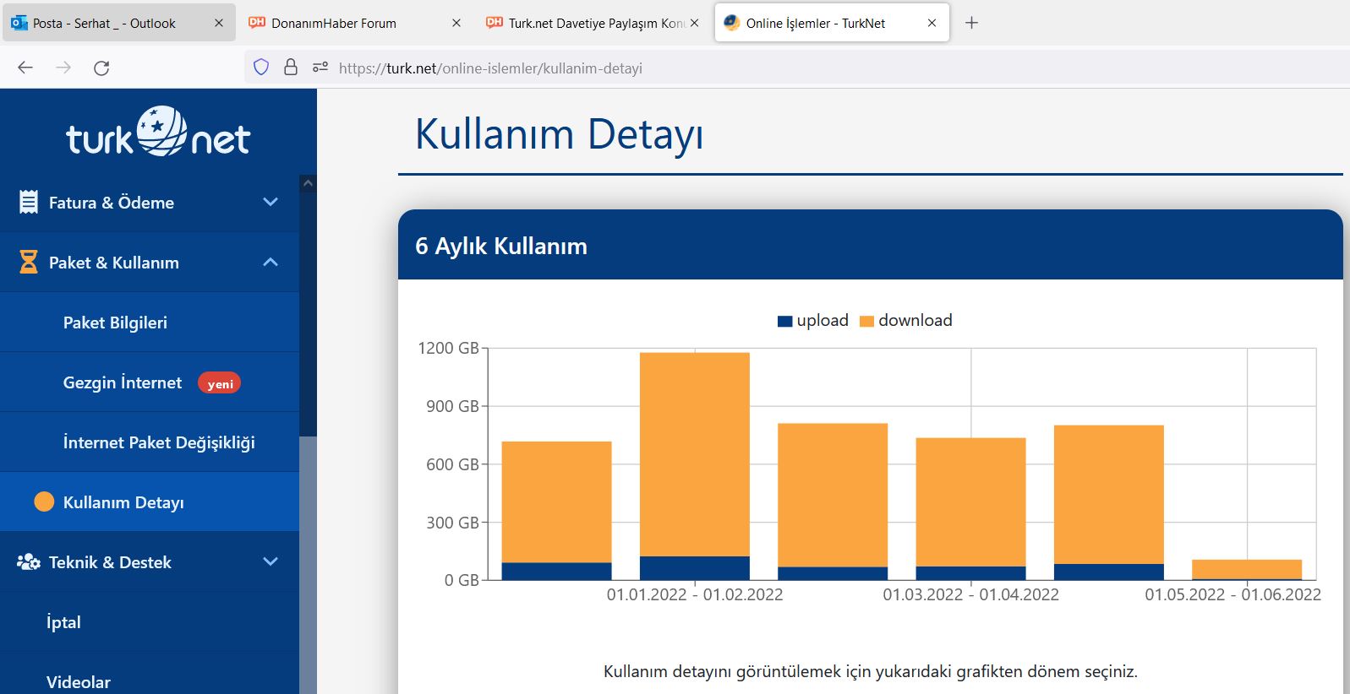Select Kullanım Detayı in sidebar

pyautogui.click(x=150, y=502)
